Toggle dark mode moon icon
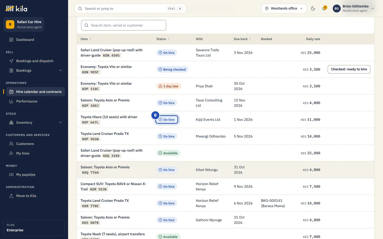The height and width of the screenshot is (239, 383). pyautogui.click(x=313, y=8)
